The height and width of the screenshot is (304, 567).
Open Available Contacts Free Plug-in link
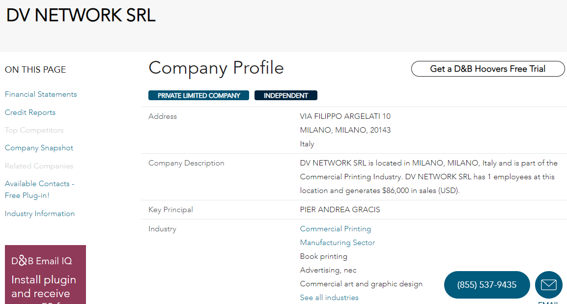click(x=39, y=190)
